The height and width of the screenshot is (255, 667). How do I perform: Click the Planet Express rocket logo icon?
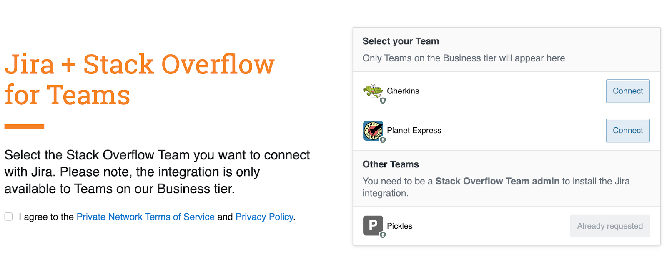pyautogui.click(x=373, y=131)
